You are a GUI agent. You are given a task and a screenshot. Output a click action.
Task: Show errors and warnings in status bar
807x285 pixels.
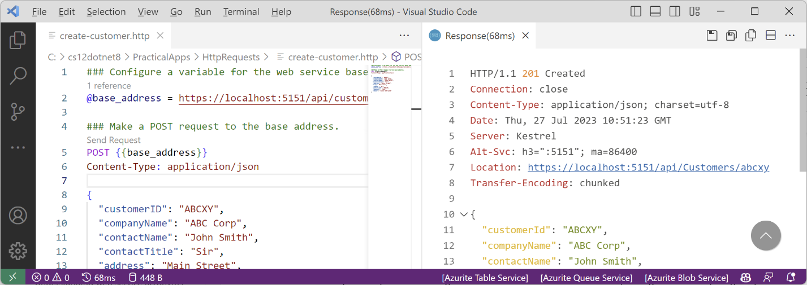click(x=51, y=278)
